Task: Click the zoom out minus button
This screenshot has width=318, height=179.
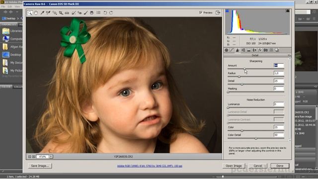Action: point(30,157)
